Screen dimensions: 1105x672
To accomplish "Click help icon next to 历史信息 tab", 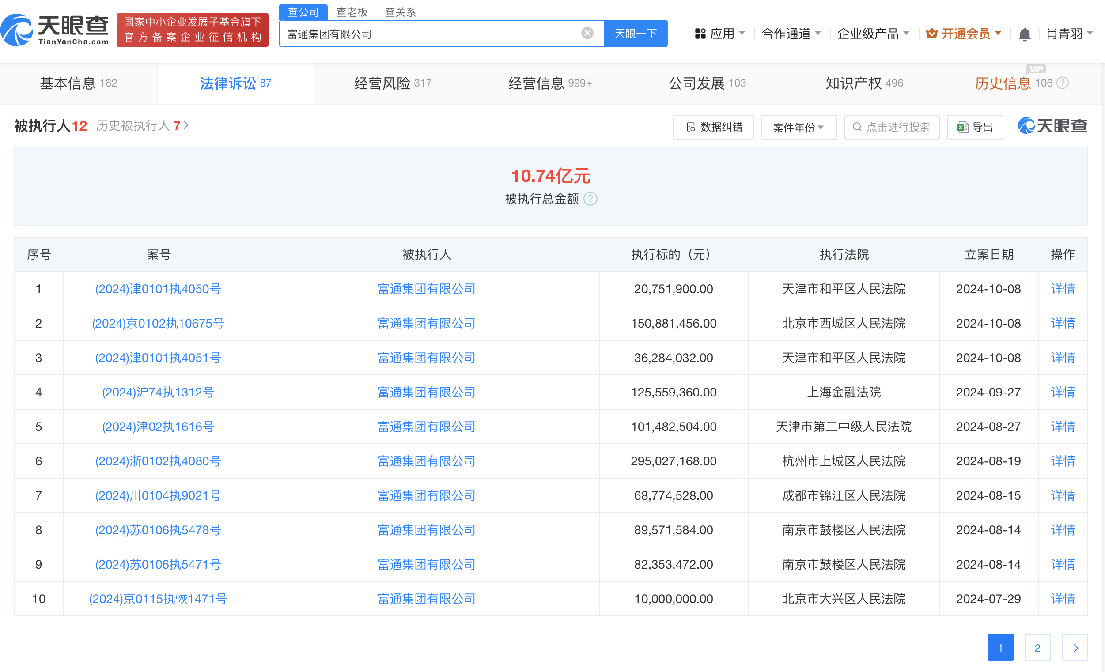I will 1063,83.
